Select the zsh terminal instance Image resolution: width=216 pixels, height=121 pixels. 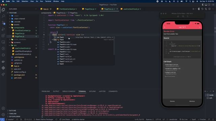210,98
